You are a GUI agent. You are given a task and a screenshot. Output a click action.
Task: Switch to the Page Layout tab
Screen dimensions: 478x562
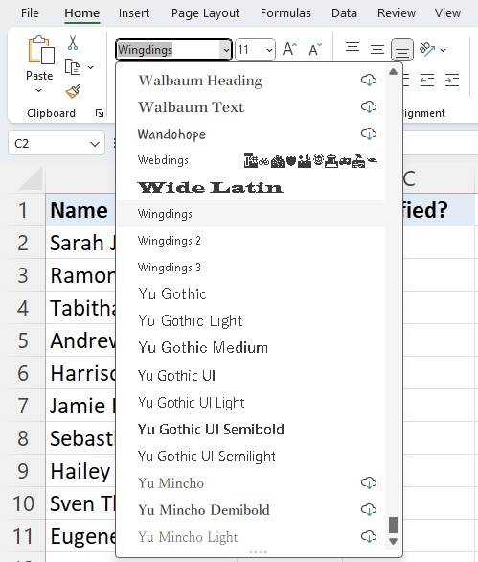point(205,13)
